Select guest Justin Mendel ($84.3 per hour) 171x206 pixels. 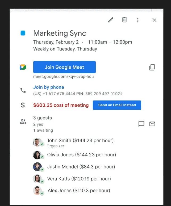pos(81,167)
